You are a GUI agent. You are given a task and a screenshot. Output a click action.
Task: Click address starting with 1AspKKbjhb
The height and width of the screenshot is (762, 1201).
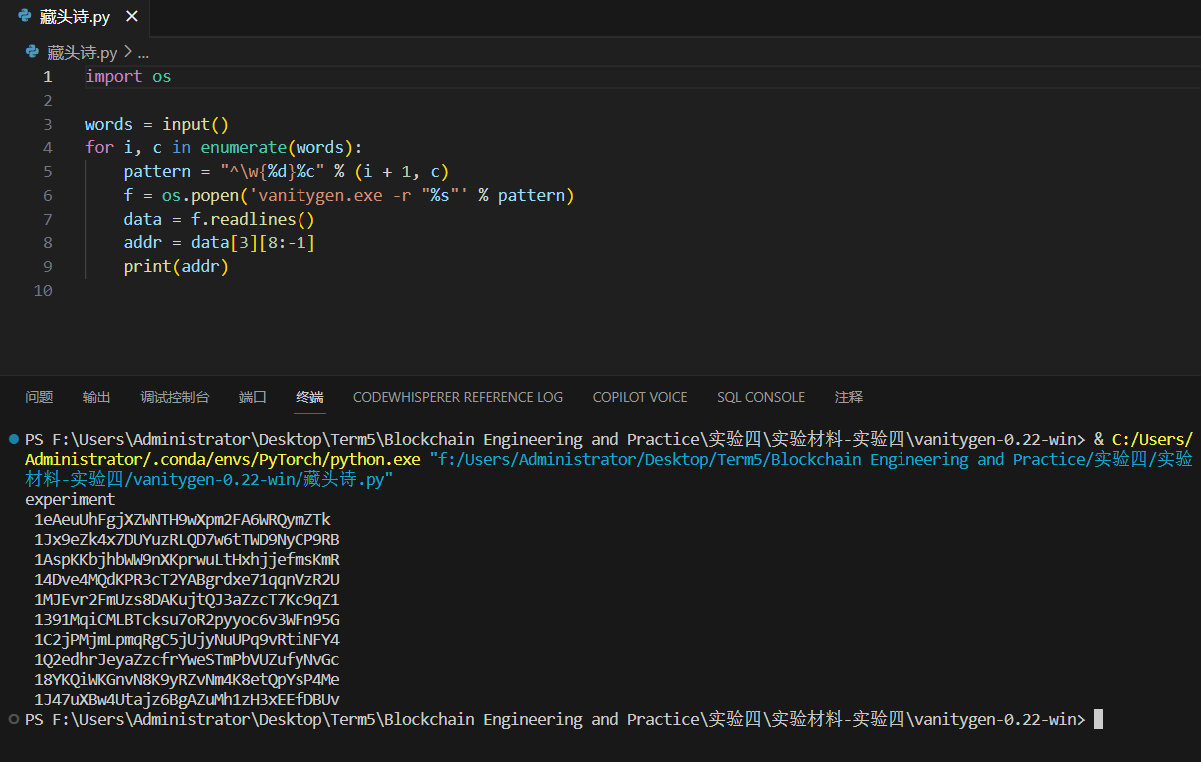(187, 559)
